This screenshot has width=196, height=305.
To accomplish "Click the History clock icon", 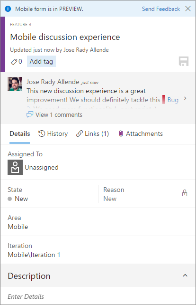I will [42, 133].
